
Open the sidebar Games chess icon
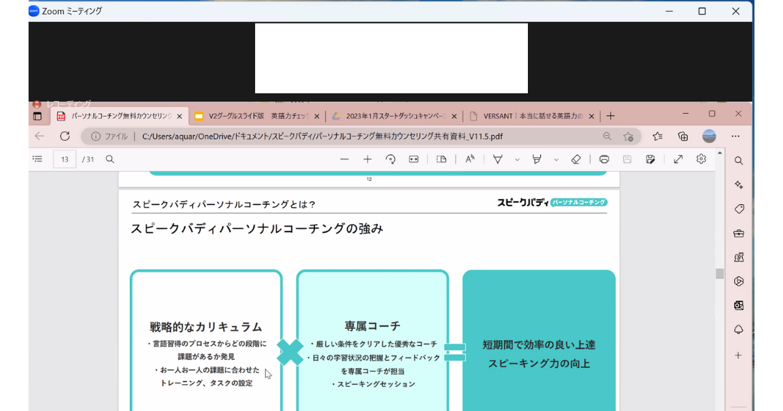(739, 257)
